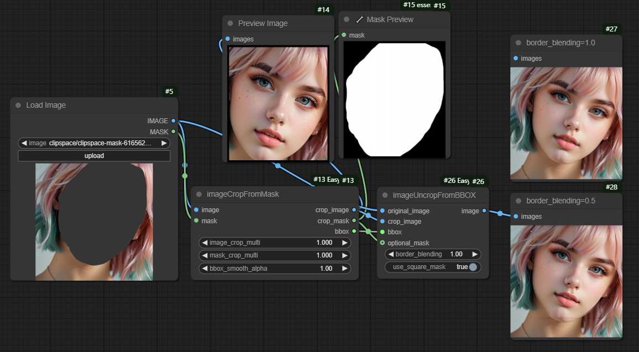Viewport: 639px width, 352px height.
Task: Select previous image with left arrow in Load Image
Action: click(24, 143)
